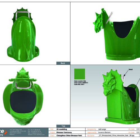Click the arrowhead pointed at by Metal label
Screen dimensions: 140x140
click(124, 76)
